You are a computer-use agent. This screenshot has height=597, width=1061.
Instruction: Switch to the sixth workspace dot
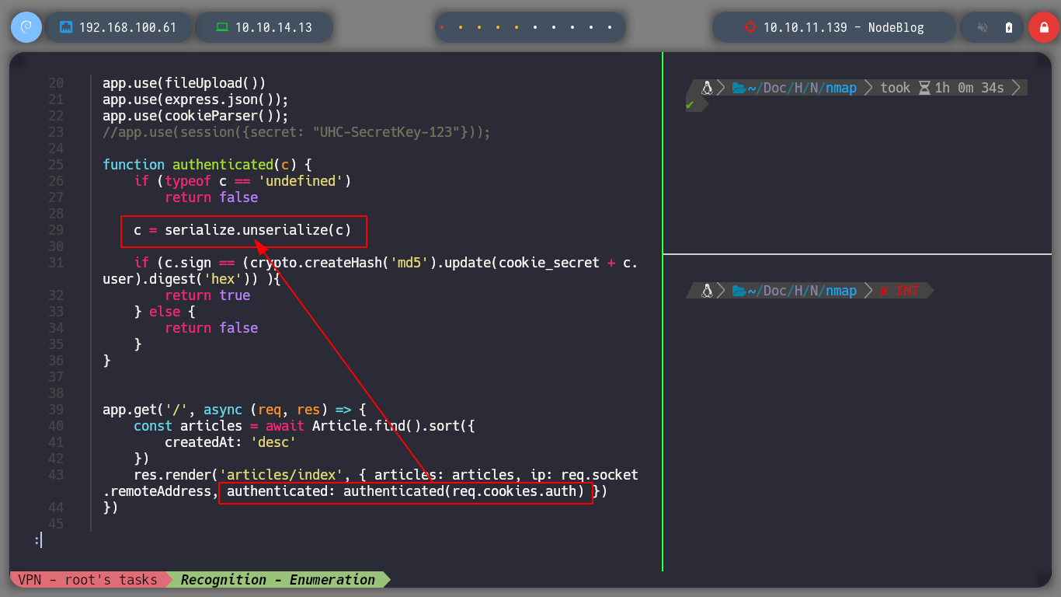[x=535, y=27]
